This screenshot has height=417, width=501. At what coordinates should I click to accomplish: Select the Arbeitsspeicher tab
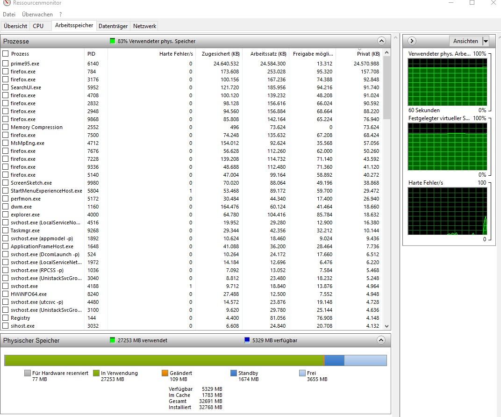[74, 25]
